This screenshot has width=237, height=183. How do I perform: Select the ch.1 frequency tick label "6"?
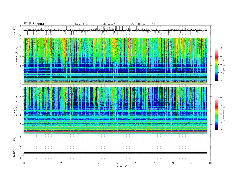(x=21, y=57)
